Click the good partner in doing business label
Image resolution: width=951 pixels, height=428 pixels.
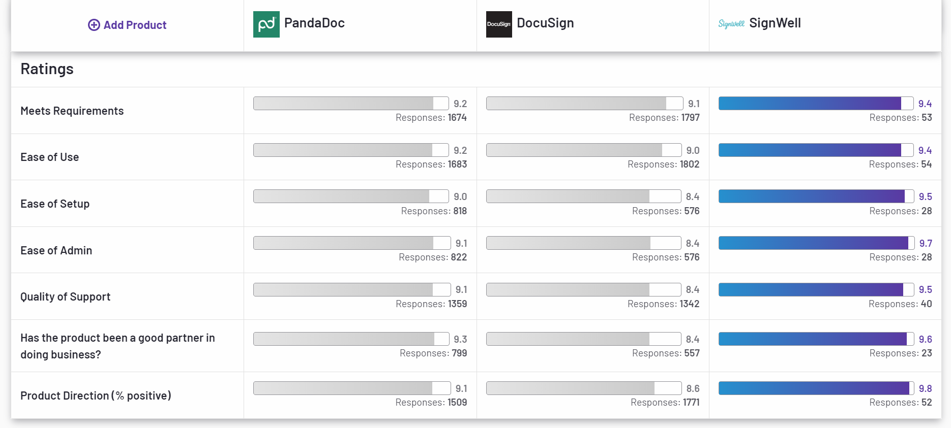pos(117,346)
